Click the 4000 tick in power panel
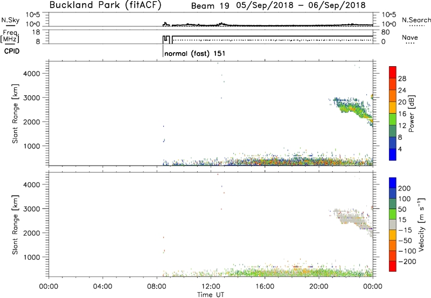The height and width of the screenshot is (298, 431). (x=31, y=74)
